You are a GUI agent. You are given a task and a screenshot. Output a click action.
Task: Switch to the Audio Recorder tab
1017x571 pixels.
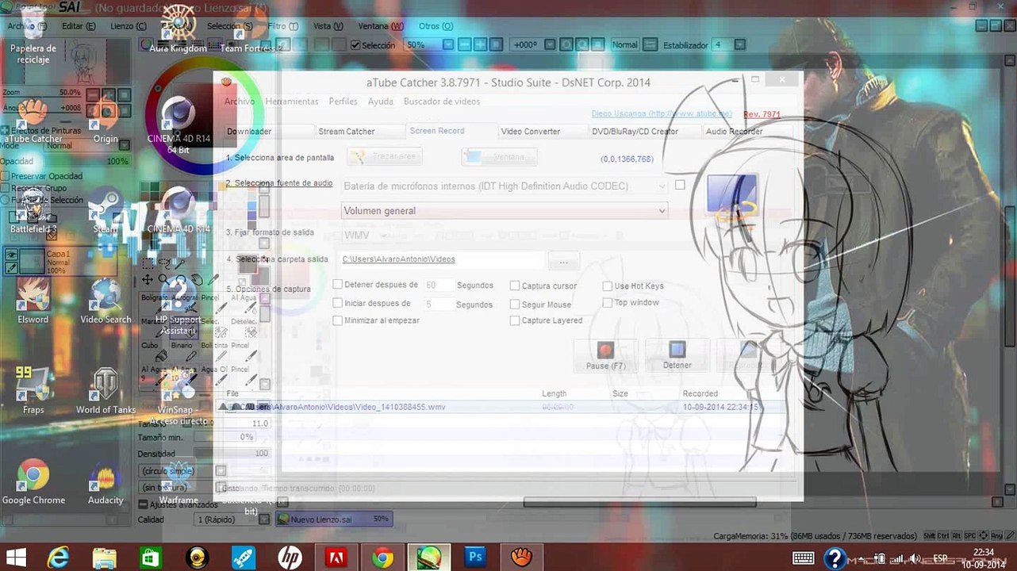pyautogui.click(x=735, y=132)
